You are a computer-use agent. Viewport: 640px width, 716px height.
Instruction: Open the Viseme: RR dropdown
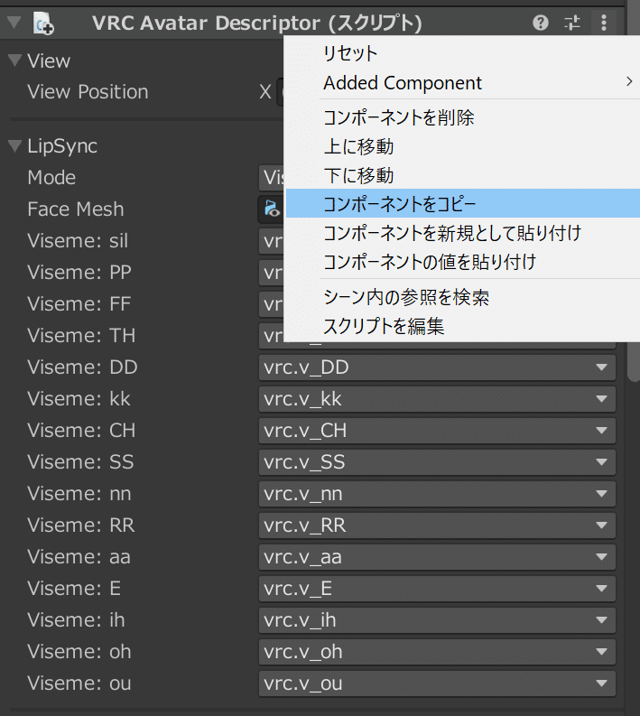(437, 525)
